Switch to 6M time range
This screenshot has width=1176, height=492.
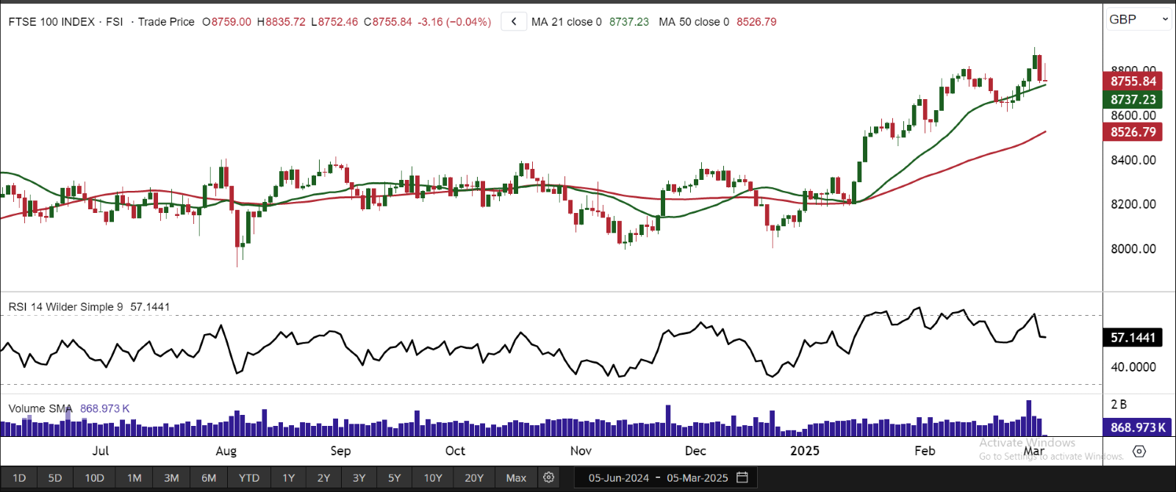(x=209, y=477)
